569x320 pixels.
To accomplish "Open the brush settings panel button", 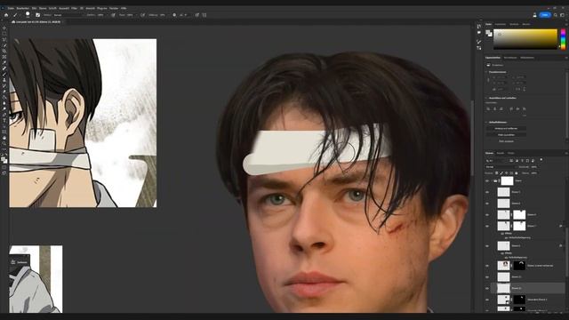I will click(x=37, y=15).
